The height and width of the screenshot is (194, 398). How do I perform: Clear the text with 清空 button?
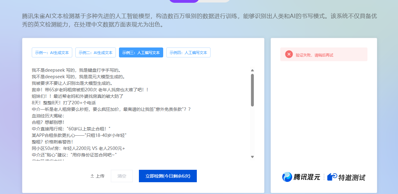(122, 176)
